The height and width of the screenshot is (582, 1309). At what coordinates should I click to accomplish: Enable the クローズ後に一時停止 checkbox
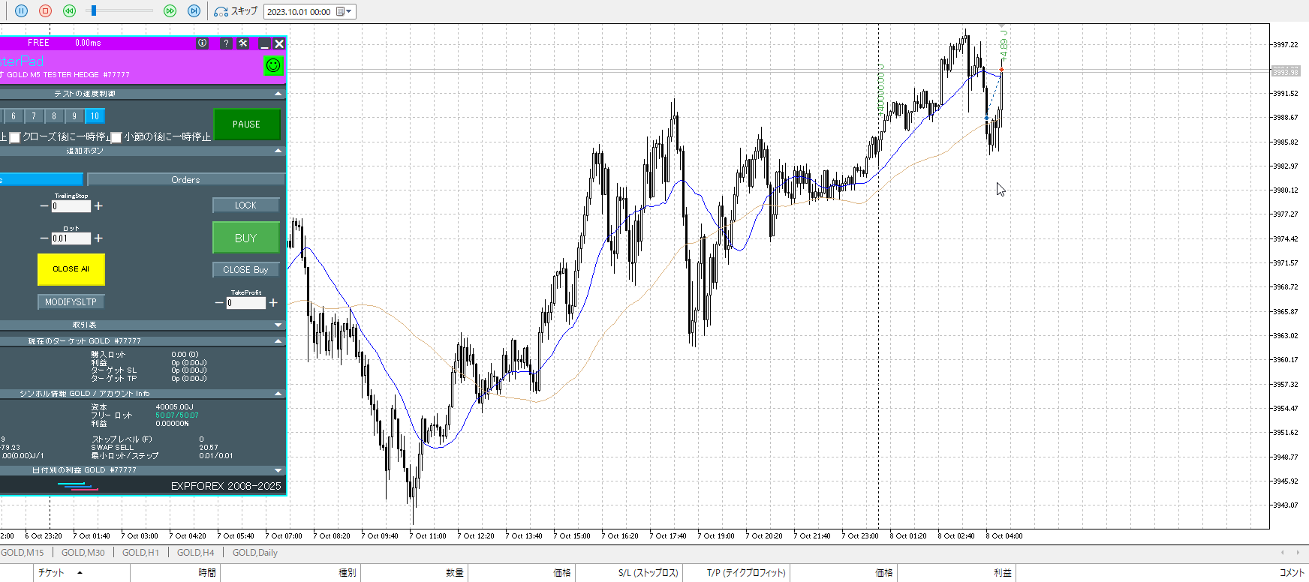click(14, 137)
